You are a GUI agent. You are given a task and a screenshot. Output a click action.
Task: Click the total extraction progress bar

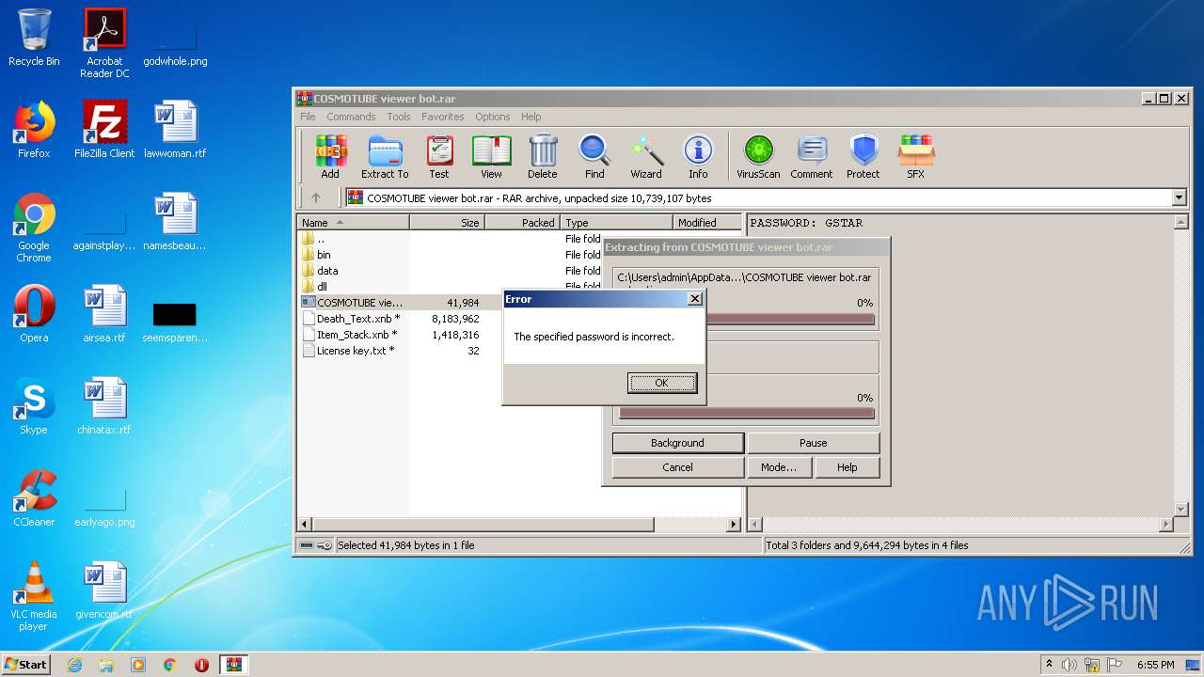(747, 413)
